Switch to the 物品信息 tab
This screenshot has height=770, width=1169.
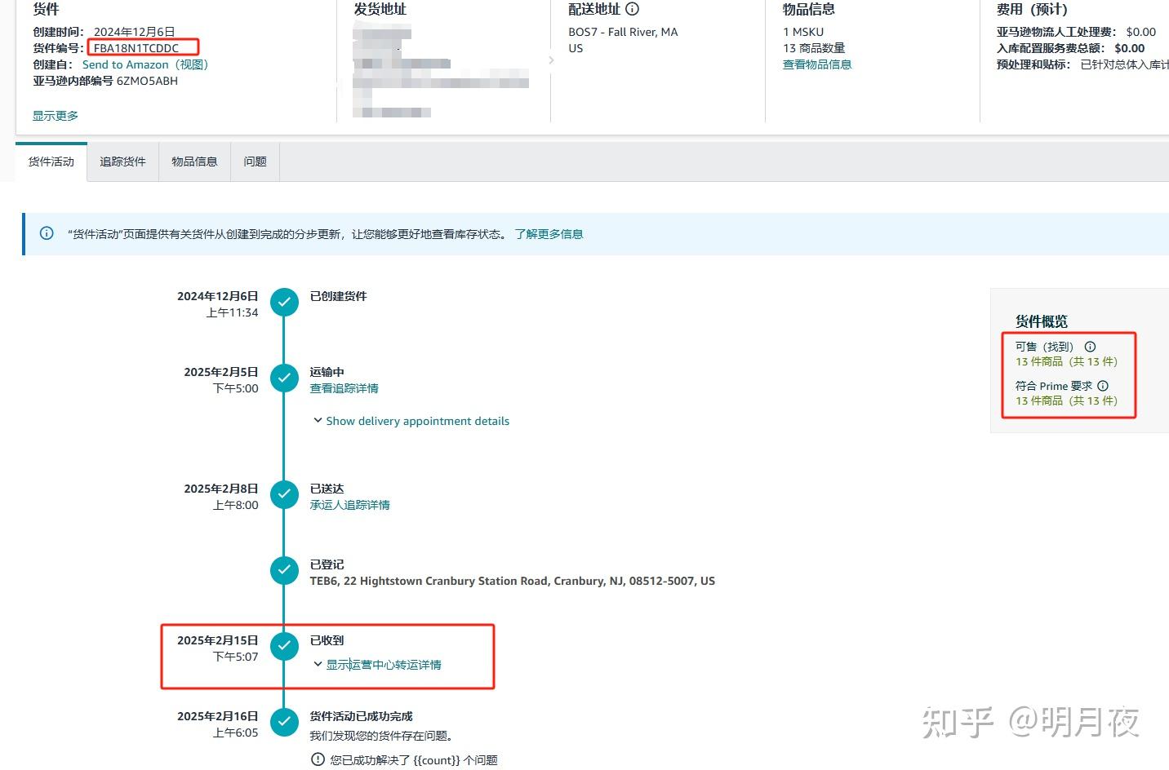point(194,162)
